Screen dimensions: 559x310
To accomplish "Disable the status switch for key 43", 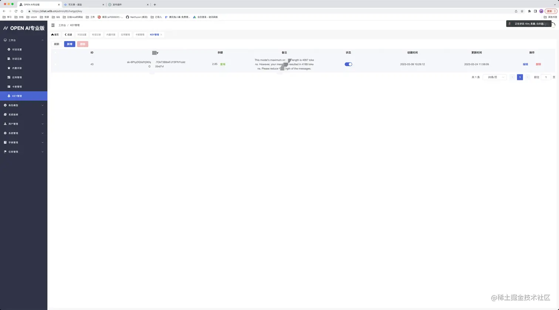I will [348, 64].
